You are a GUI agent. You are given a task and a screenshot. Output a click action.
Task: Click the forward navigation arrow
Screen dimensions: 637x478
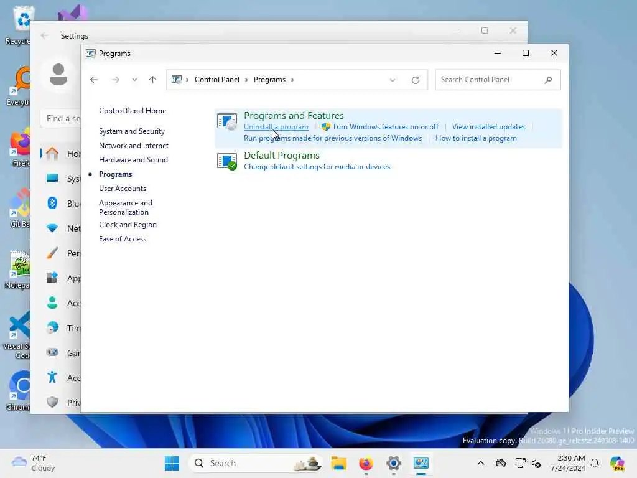116,80
